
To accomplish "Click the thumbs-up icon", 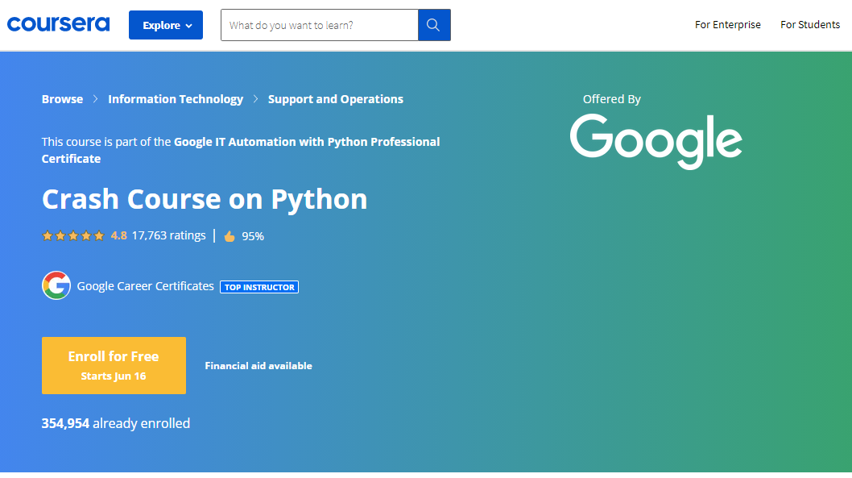I will point(230,236).
